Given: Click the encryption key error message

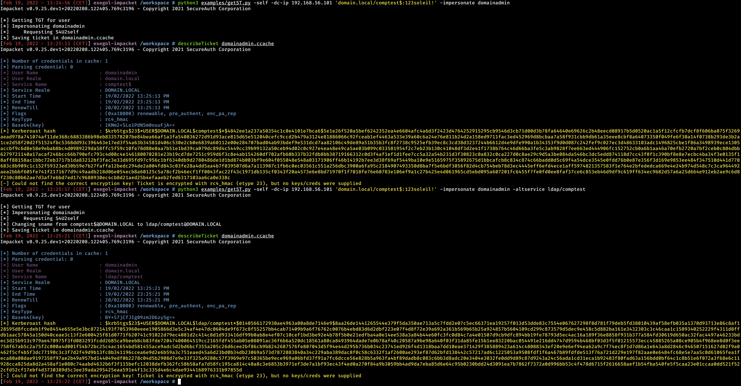Looking at the screenshot, I should [x=181, y=183].
